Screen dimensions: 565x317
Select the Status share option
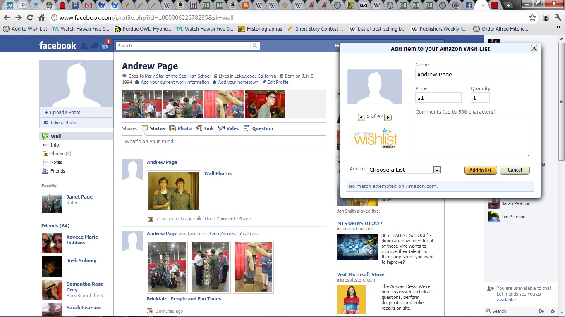coord(153,128)
